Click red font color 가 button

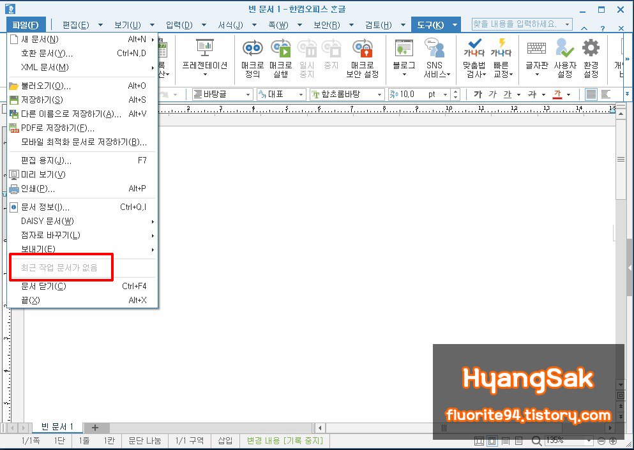pyautogui.click(x=557, y=94)
